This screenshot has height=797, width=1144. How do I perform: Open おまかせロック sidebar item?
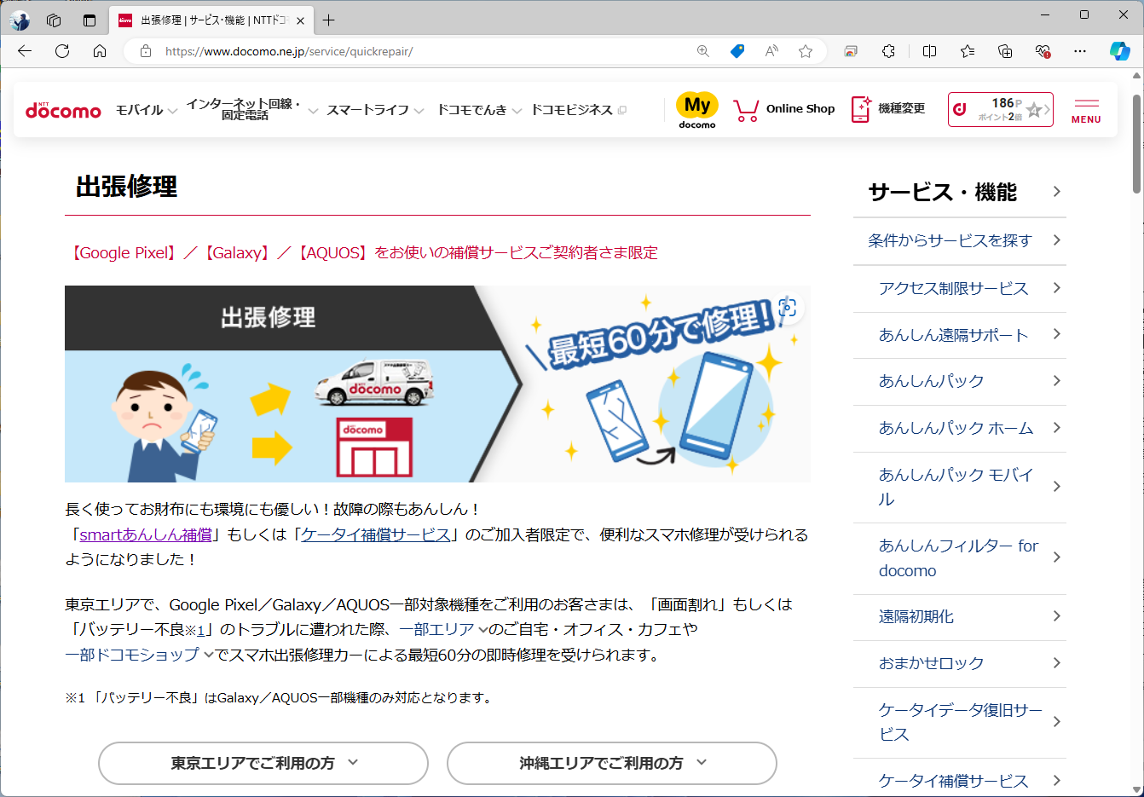960,663
